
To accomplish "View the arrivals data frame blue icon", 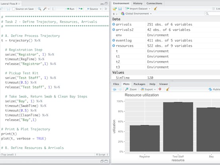I will pyautogui.click(x=114, y=24).
